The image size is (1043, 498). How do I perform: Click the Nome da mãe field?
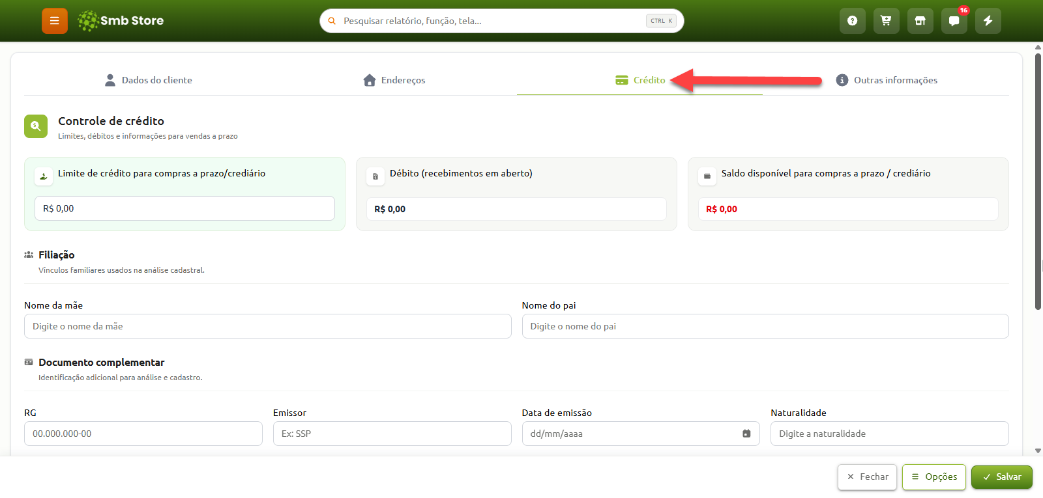(x=267, y=326)
